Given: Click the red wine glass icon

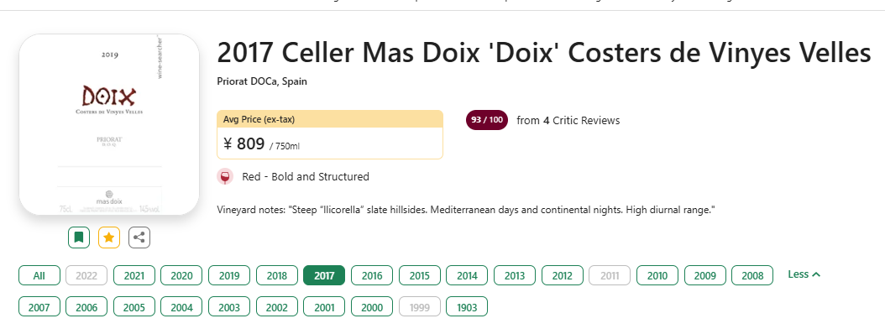Looking at the screenshot, I should tap(225, 176).
